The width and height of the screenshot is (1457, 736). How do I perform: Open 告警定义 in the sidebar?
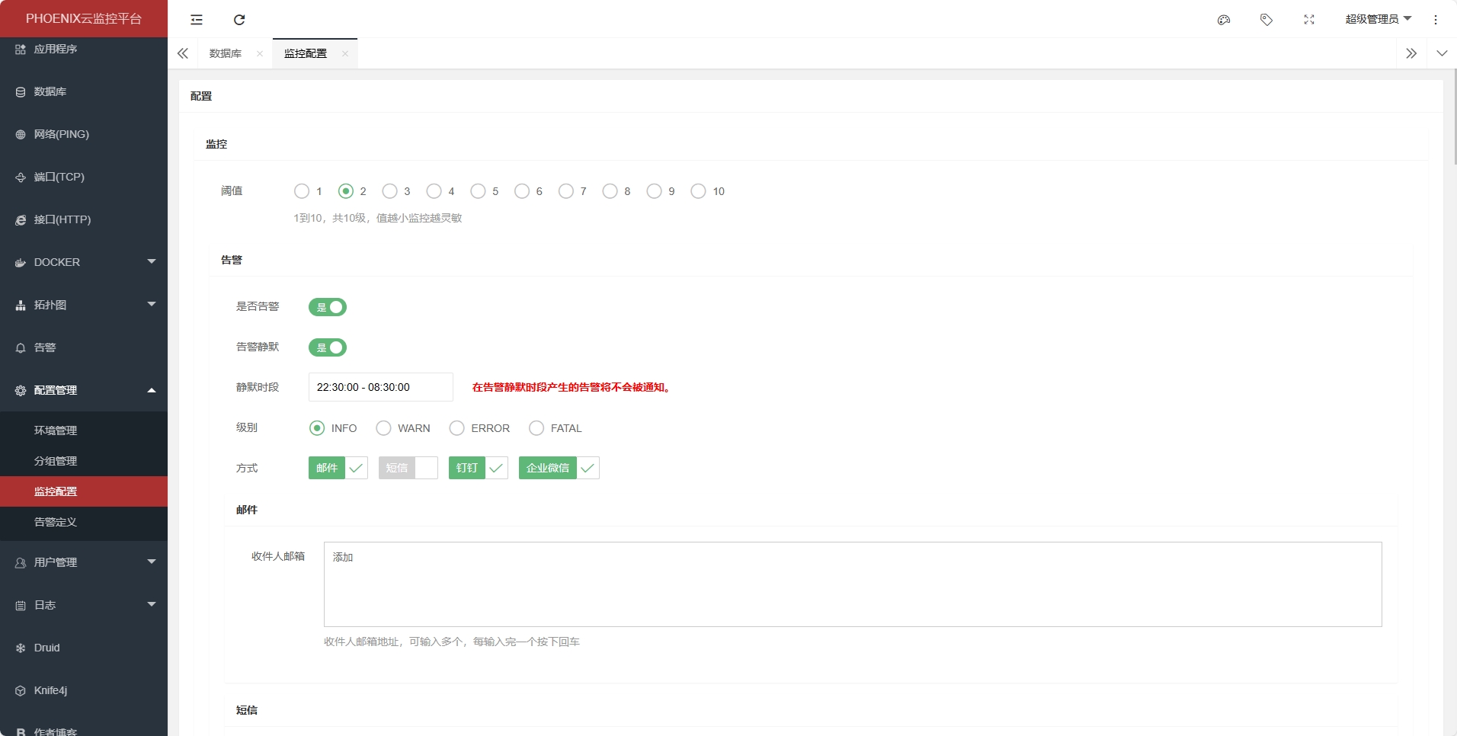tap(84, 522)
